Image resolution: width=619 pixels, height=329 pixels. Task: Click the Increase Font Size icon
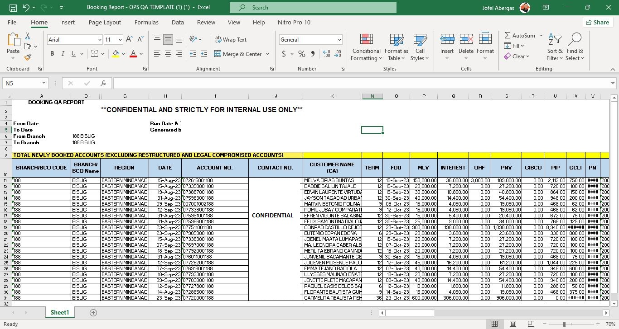coord(129,39)
